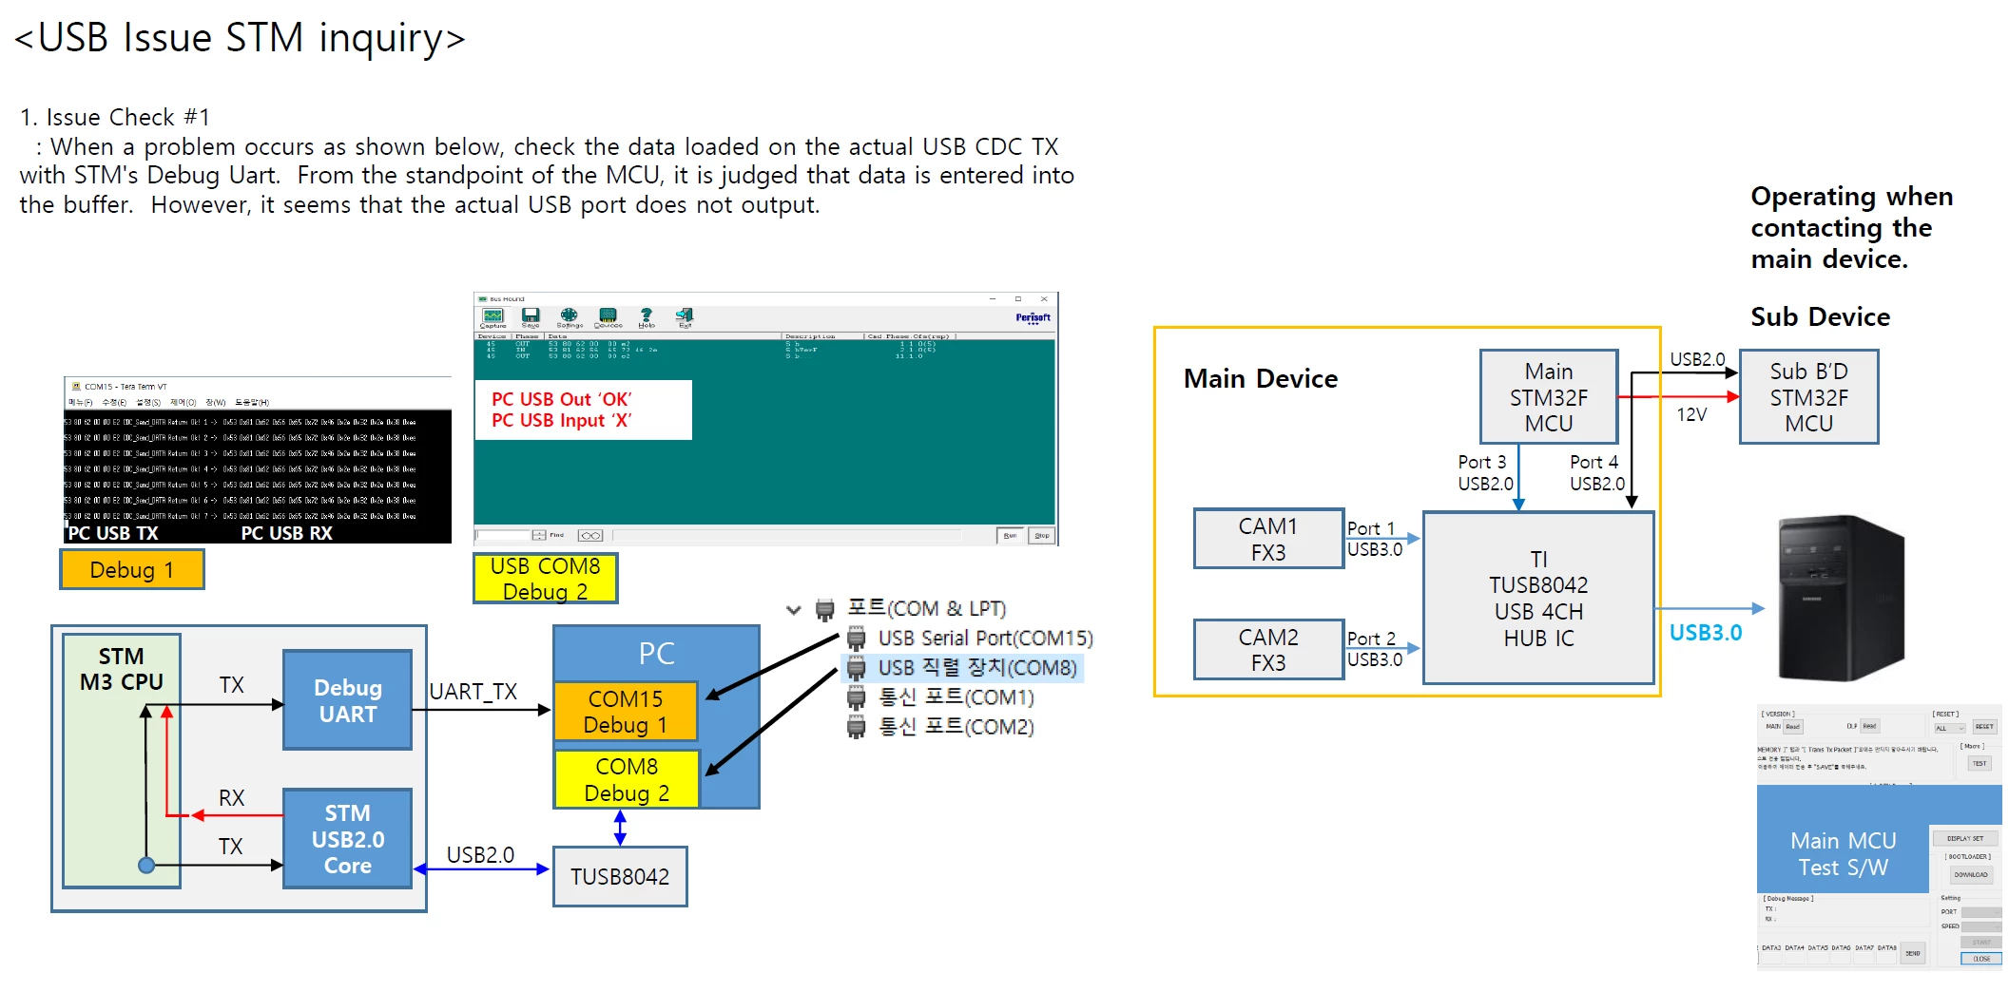Click the Exit icon in Bus Hound
2009x992 pixels.
(x=685, y=315)
